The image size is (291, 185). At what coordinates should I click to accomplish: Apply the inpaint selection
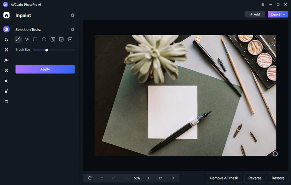coord(45,69)
